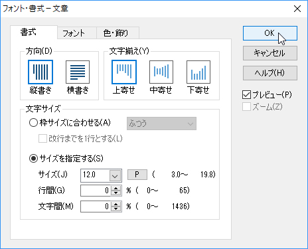Switch to the 色・飾り tab

click(x=116, y=33)
